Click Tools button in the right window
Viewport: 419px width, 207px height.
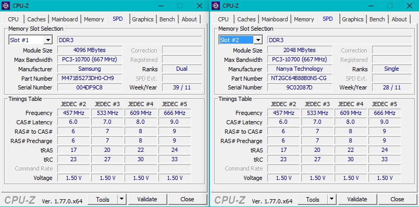pos(313,199)
